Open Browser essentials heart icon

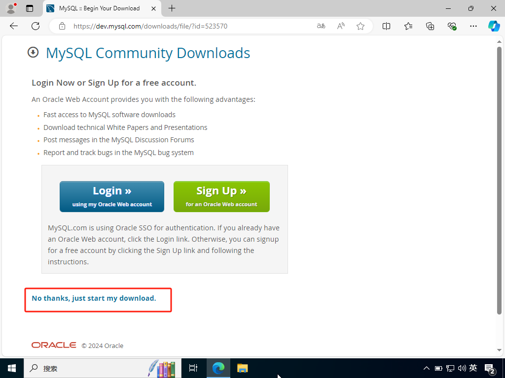[x=452, y=26]
